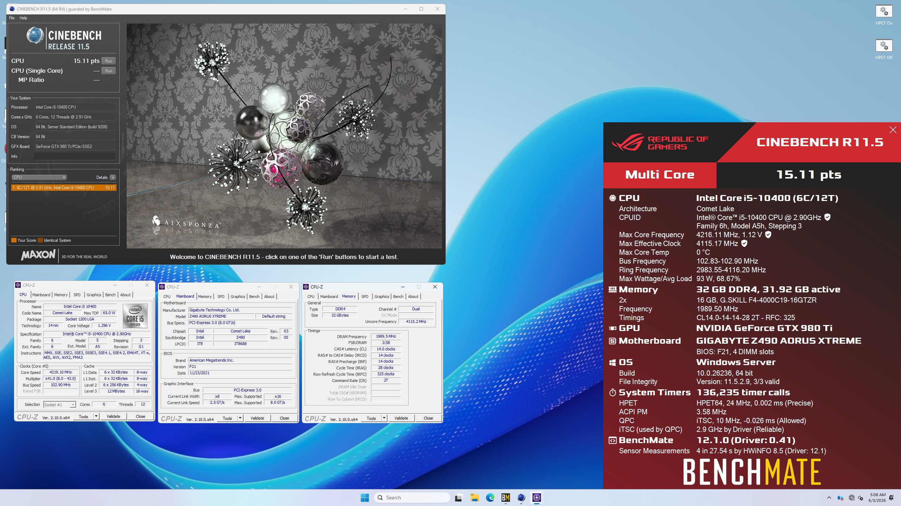The image size is (901, 506).
Task: Expand Tools arrow in first CPU-Z window
Action: coord(96,416)
